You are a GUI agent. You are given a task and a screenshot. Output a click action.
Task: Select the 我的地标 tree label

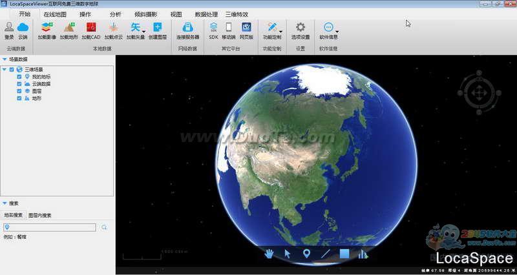(x=41, y=77)
